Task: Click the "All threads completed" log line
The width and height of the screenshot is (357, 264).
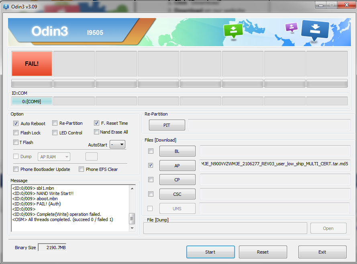Action: click(x=62, y=219)
